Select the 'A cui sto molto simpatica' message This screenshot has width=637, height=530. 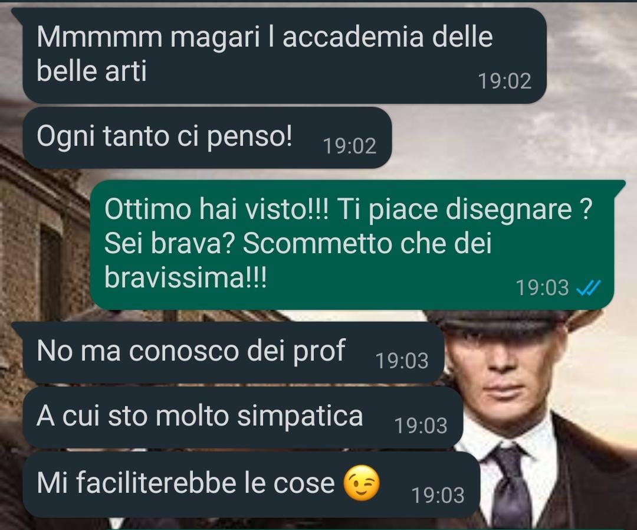(243, 418)
